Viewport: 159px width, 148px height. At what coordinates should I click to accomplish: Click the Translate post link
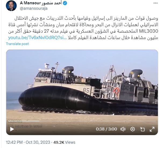coord(17,44)
